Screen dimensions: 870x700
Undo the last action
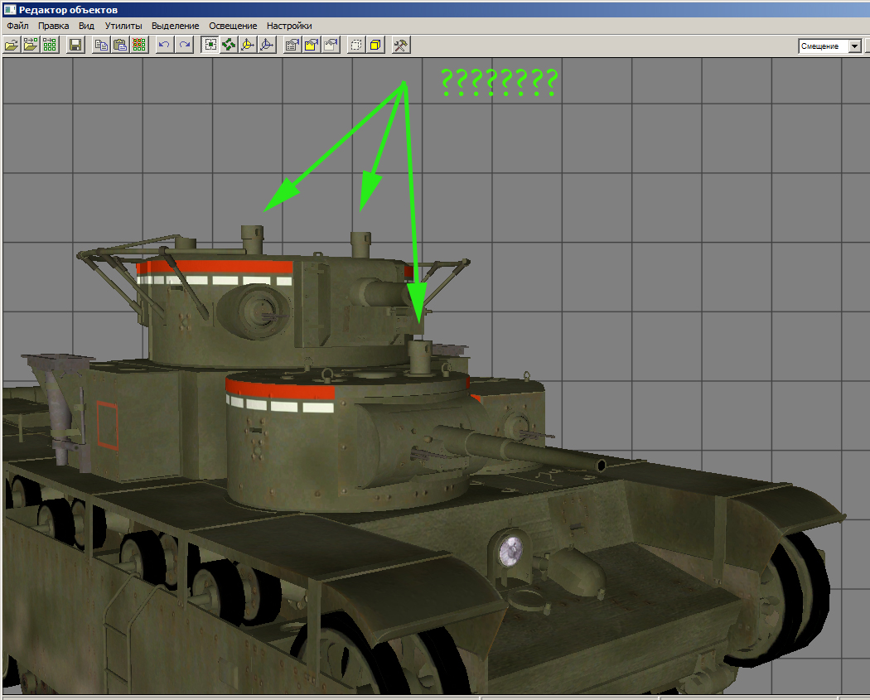[164, 45]
